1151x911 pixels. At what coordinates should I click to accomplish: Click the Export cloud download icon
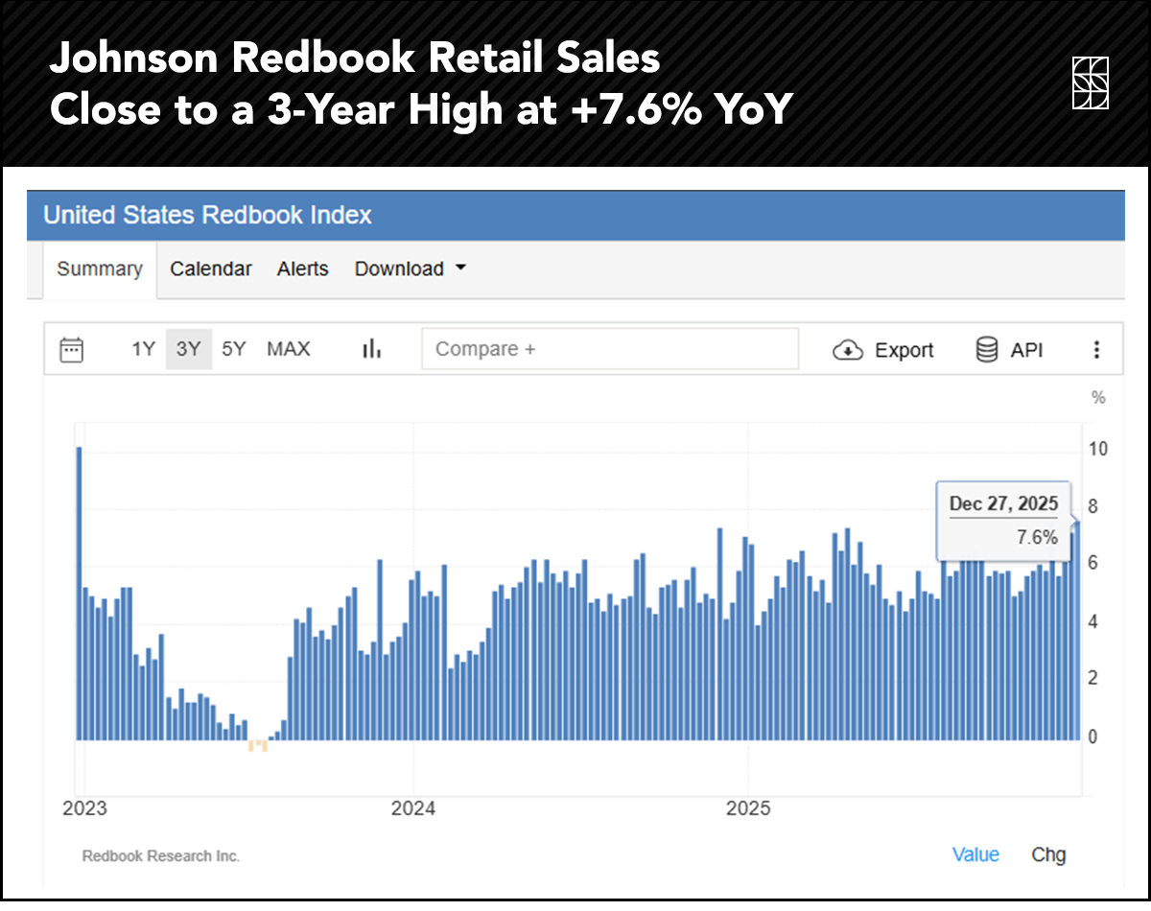[x=848, y=350]
